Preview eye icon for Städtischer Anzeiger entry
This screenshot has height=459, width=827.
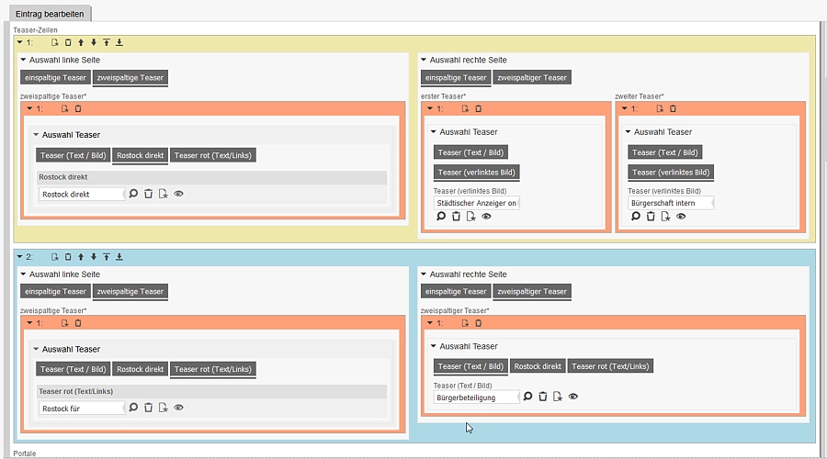486,216
